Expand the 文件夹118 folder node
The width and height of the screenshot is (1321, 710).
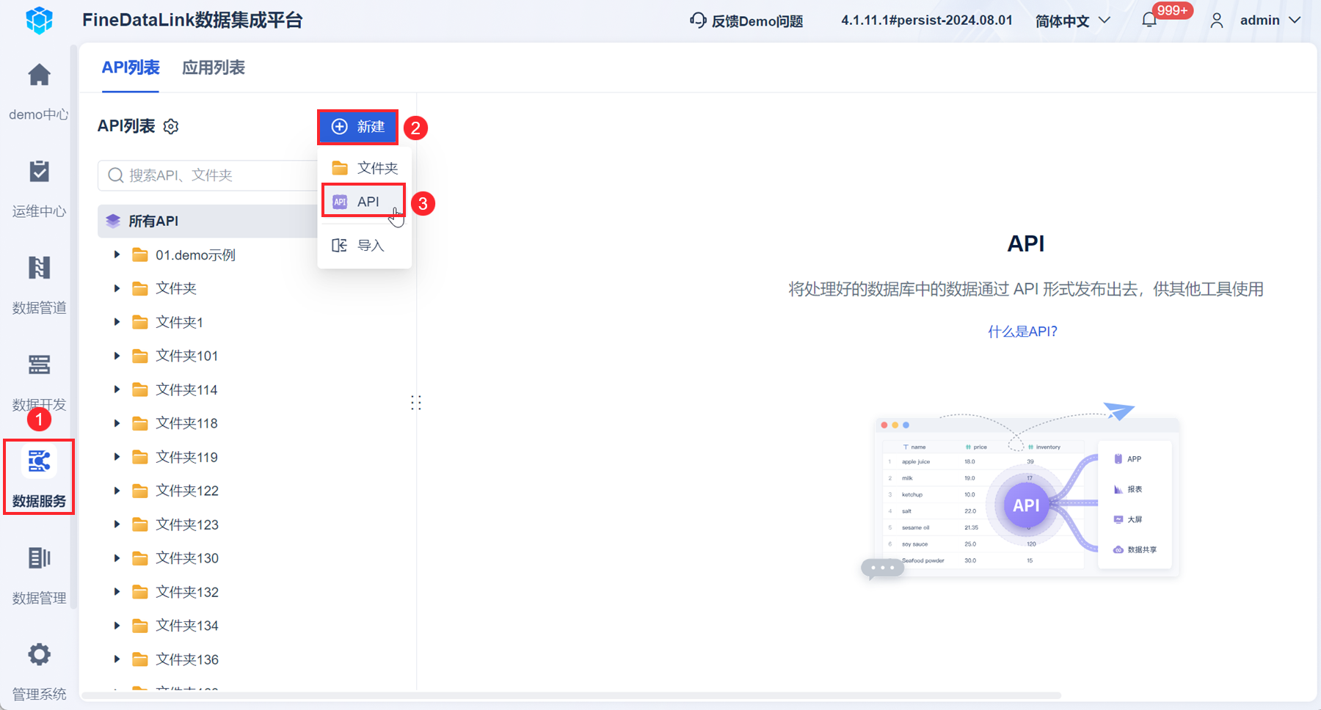click(117, 423)
